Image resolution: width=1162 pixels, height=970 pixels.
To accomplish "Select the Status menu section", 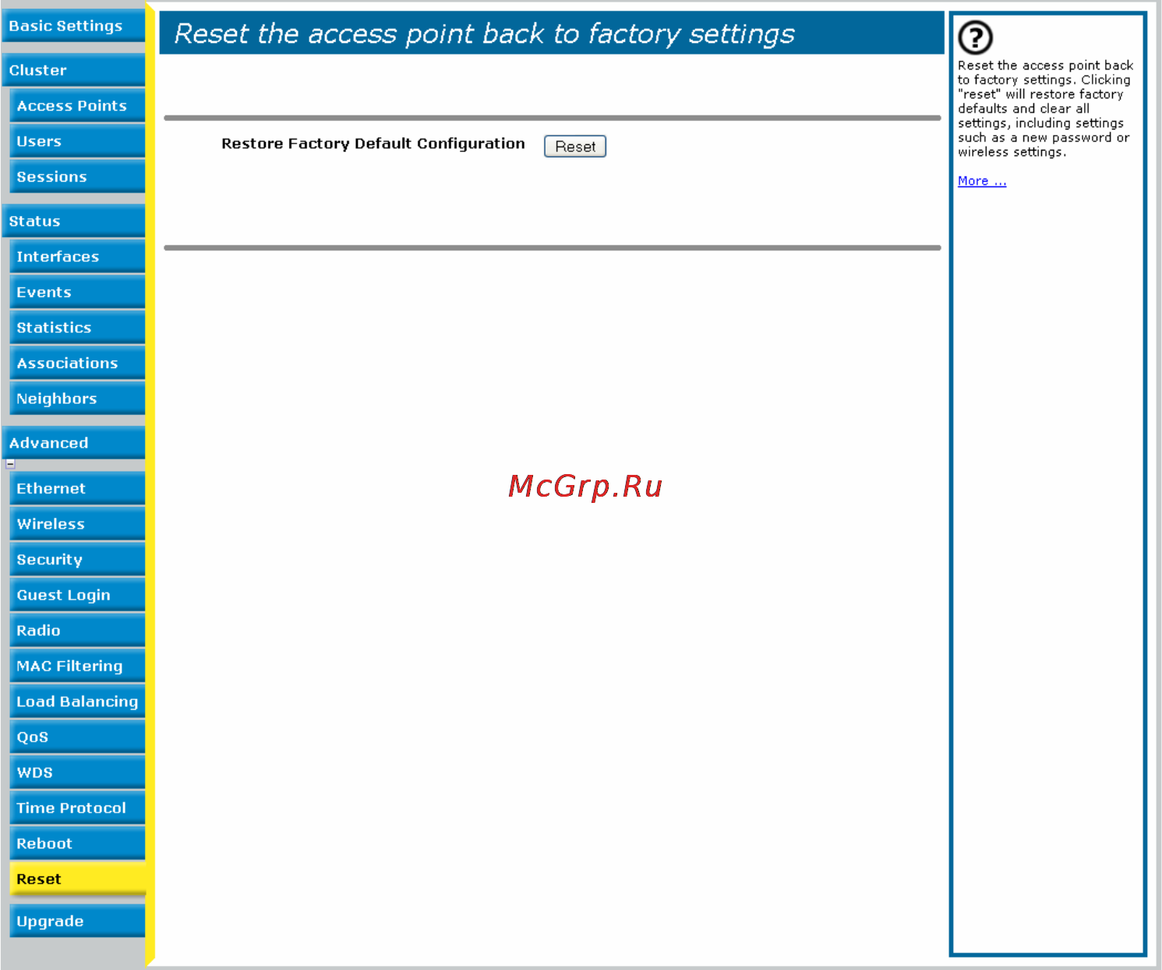I will click(73, 221).
